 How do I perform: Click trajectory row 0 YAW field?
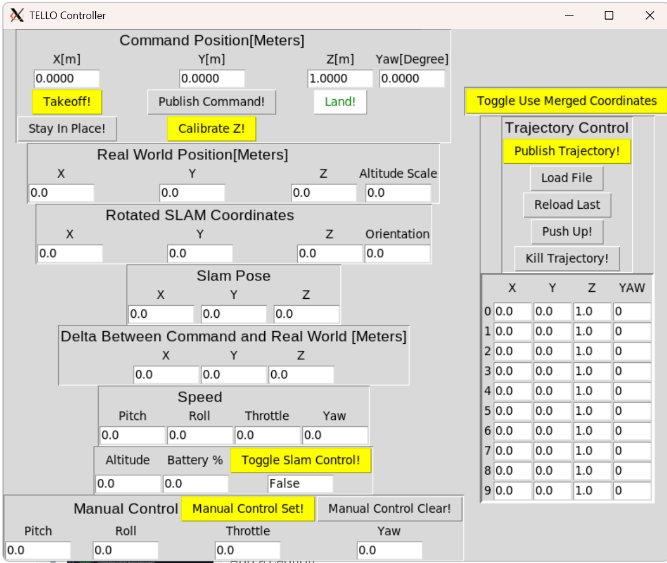tap(632, 311)
